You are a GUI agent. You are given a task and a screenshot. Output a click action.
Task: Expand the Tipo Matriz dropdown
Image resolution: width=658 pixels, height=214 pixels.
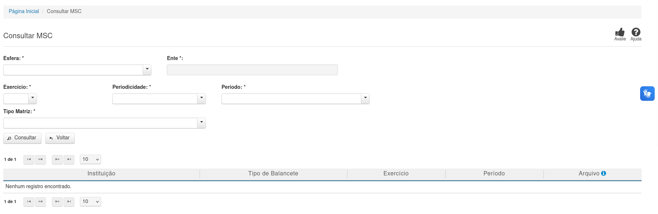pyautogui.click(x=201, y=123)
